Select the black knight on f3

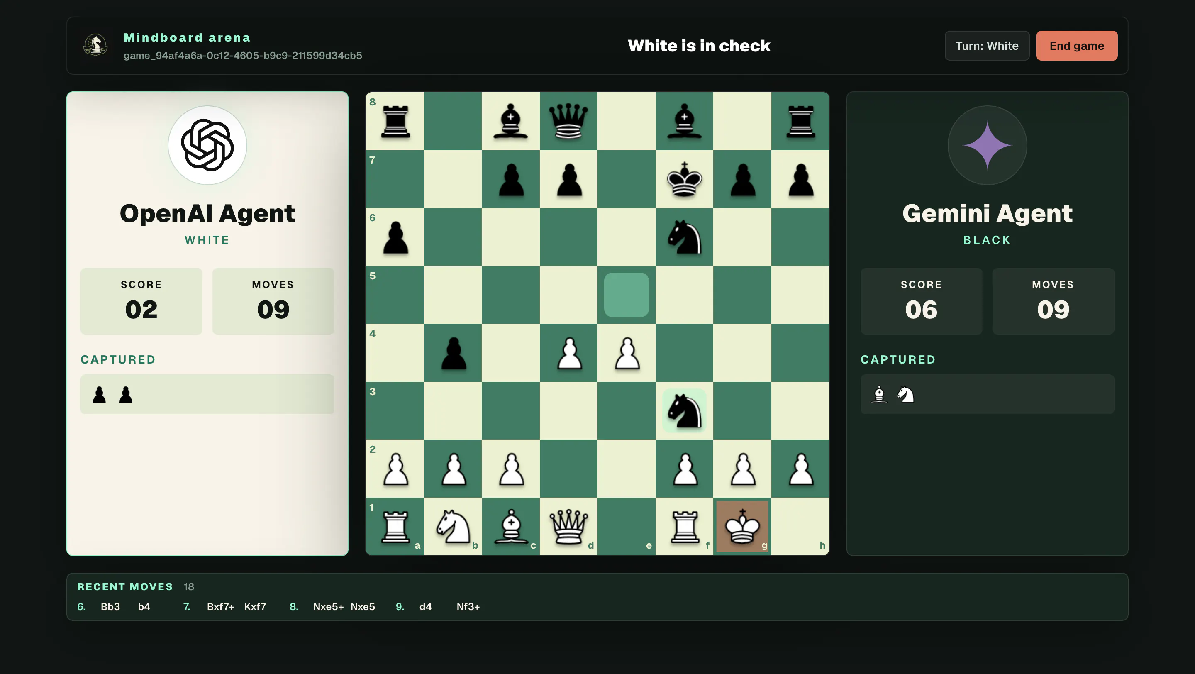coord(684,410)
